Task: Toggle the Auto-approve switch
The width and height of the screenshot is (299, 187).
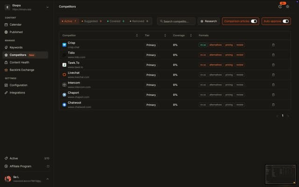Action: pos(285,21)
